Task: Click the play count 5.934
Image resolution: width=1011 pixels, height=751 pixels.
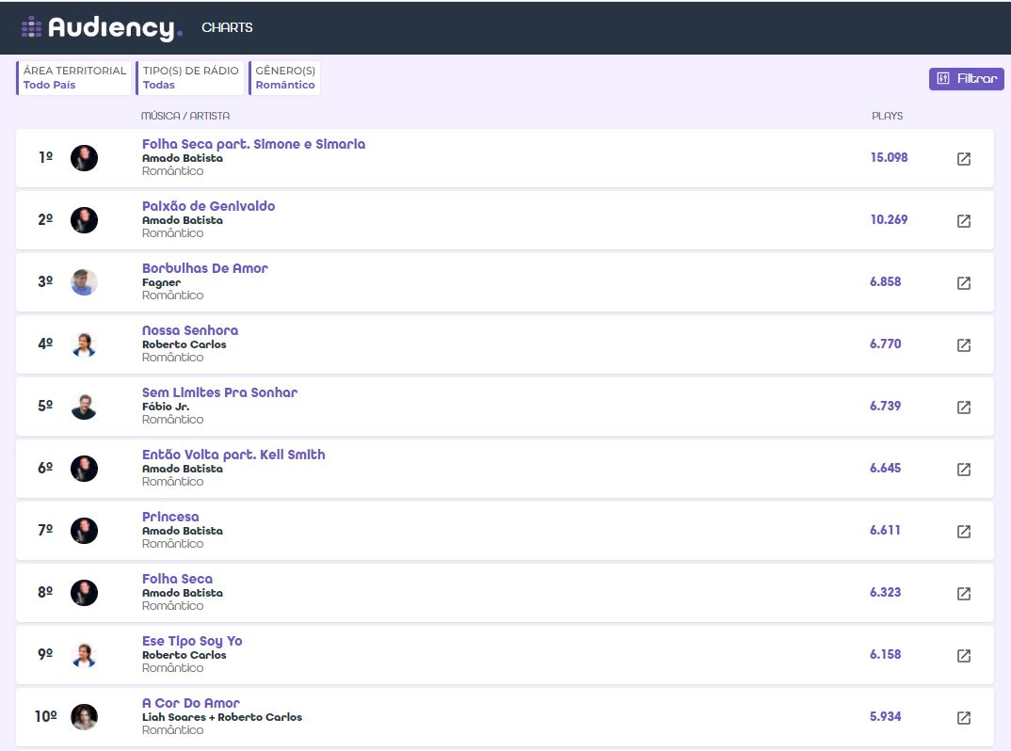Action: (x=885, y=716)
